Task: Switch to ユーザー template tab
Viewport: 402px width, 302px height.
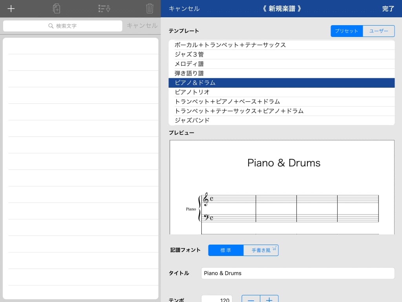Action: [x=379, y=31]
